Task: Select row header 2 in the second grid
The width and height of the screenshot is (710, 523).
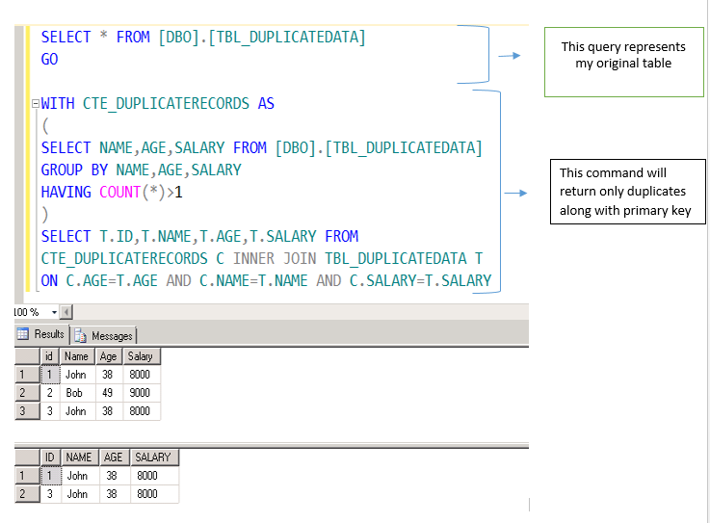Action: click(26, 494)
